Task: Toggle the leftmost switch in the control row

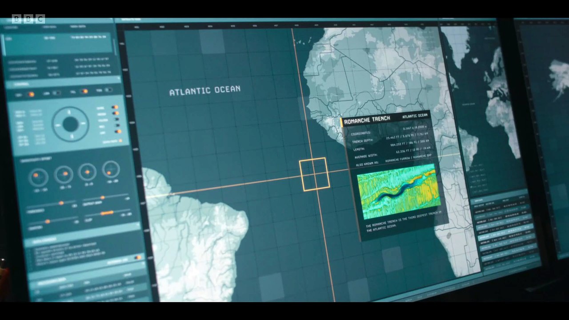Action: click(x=30, y=94)
